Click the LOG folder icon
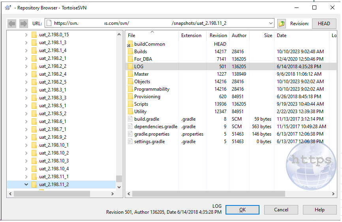Screen dimensions: 342x222 coord(130,67)
